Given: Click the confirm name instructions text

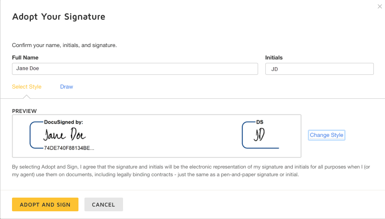Looking at the screenshot, I should (64, 45).
